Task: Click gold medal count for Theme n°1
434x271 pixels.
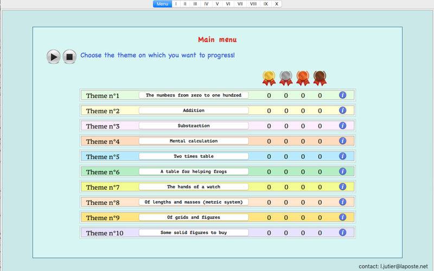Action: pyautogui.click(x=269, y=96)
